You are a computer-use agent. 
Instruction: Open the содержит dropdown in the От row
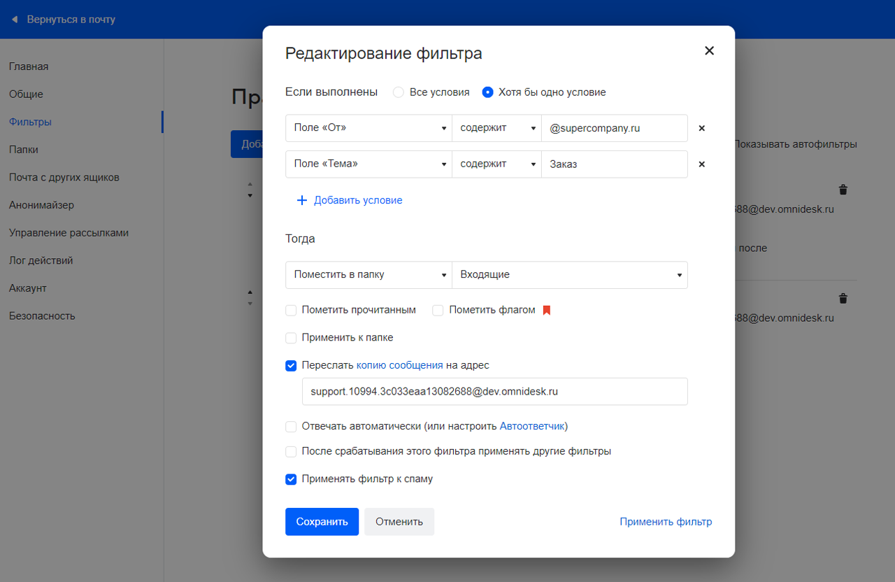(497, 129)
